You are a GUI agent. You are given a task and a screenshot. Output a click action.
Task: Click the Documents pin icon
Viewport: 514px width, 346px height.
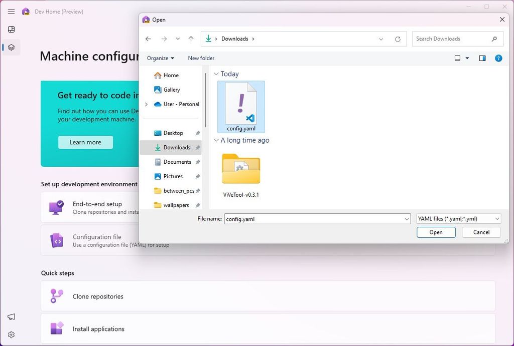point(198,162)
